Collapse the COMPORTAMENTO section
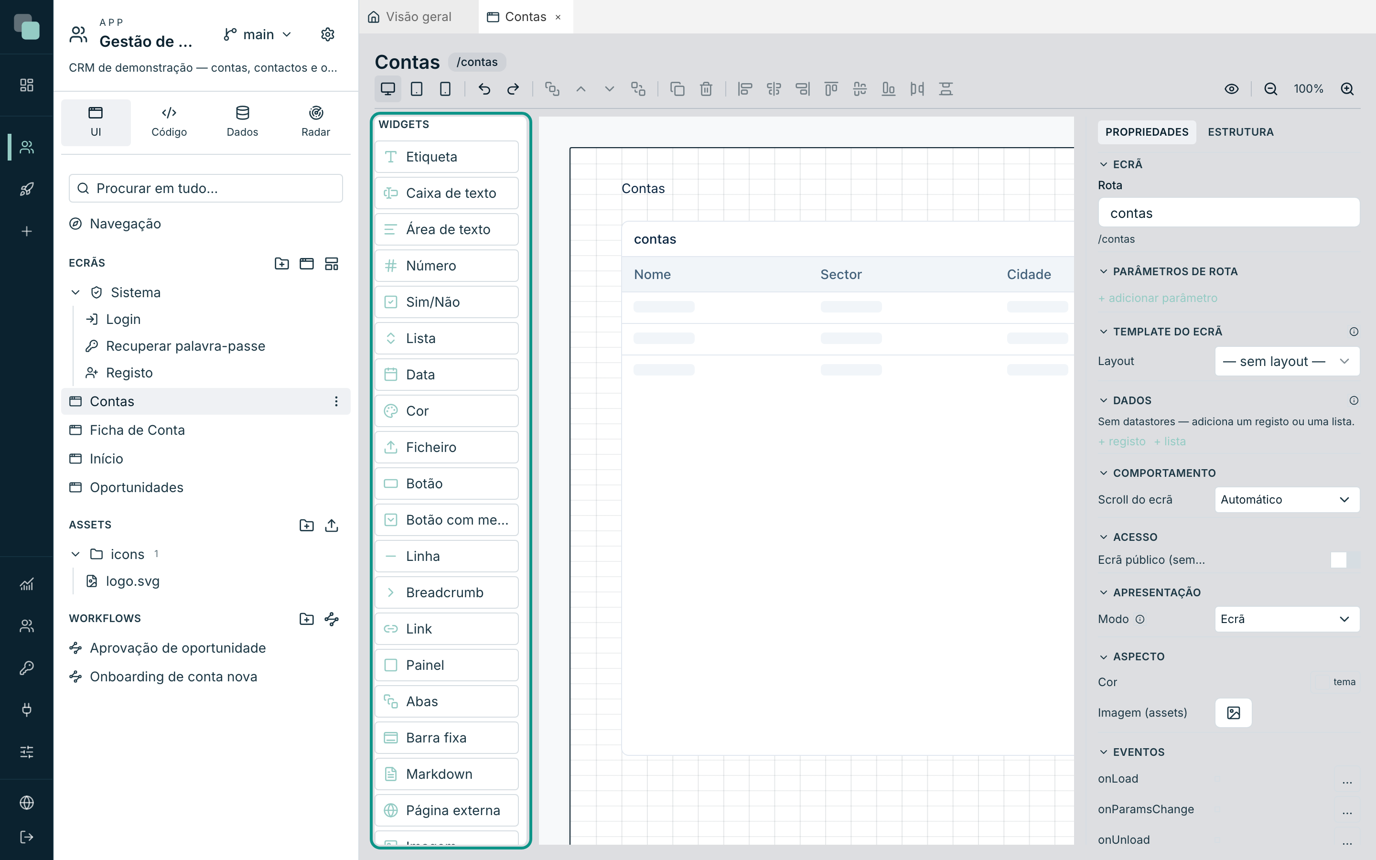Viewport: 1376px width, 860px height. [x=1104, y=473]
